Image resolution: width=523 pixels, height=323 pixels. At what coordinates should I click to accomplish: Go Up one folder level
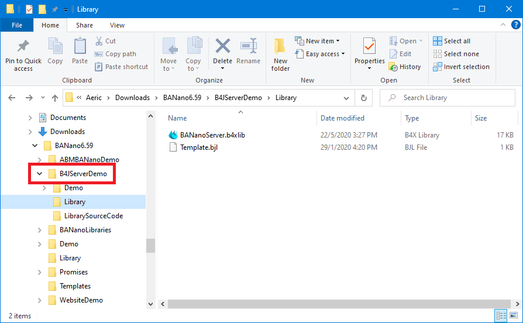point(55,98)
